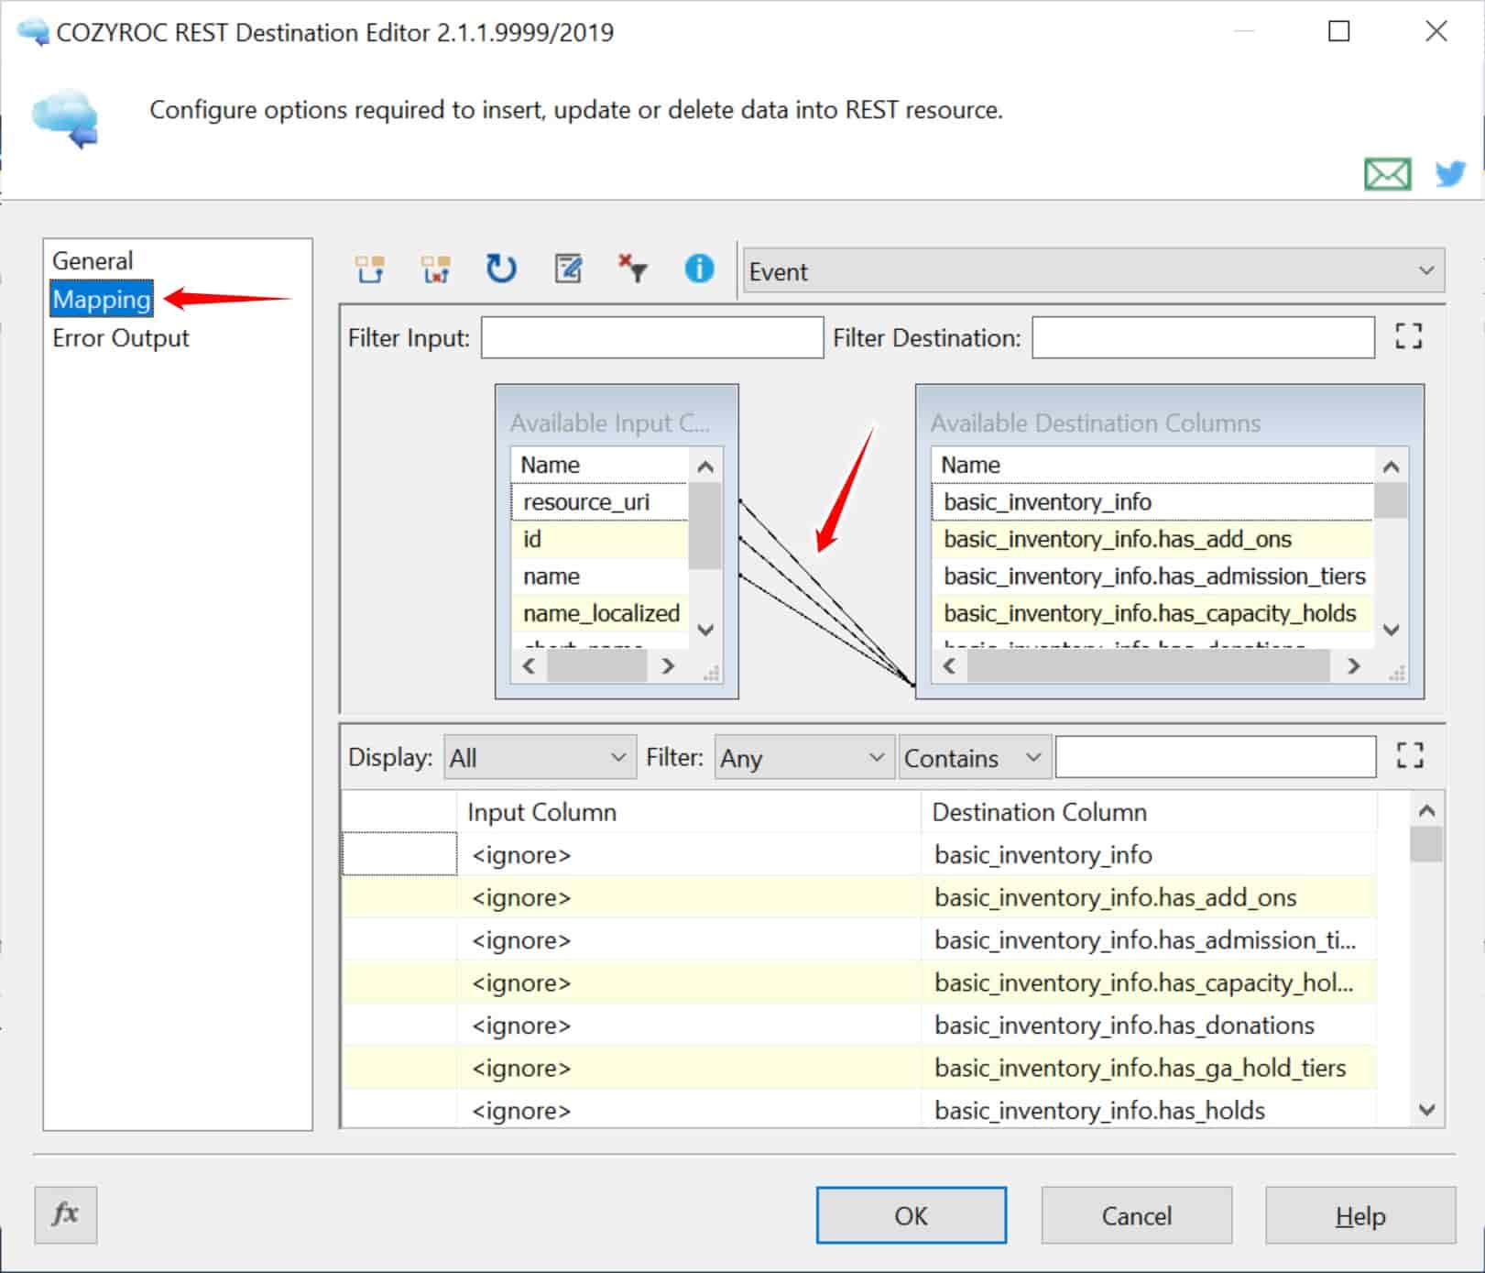This screenshot has height=1273, width=1485.
Task: Click the edit pencil toolbar icon
Action: [568, 269]
